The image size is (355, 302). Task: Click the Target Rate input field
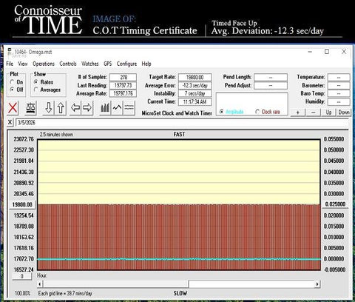[x=195, y=77]
